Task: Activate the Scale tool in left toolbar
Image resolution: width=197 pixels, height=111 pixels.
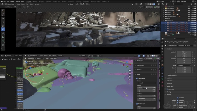Action: (x=3, y=26)
